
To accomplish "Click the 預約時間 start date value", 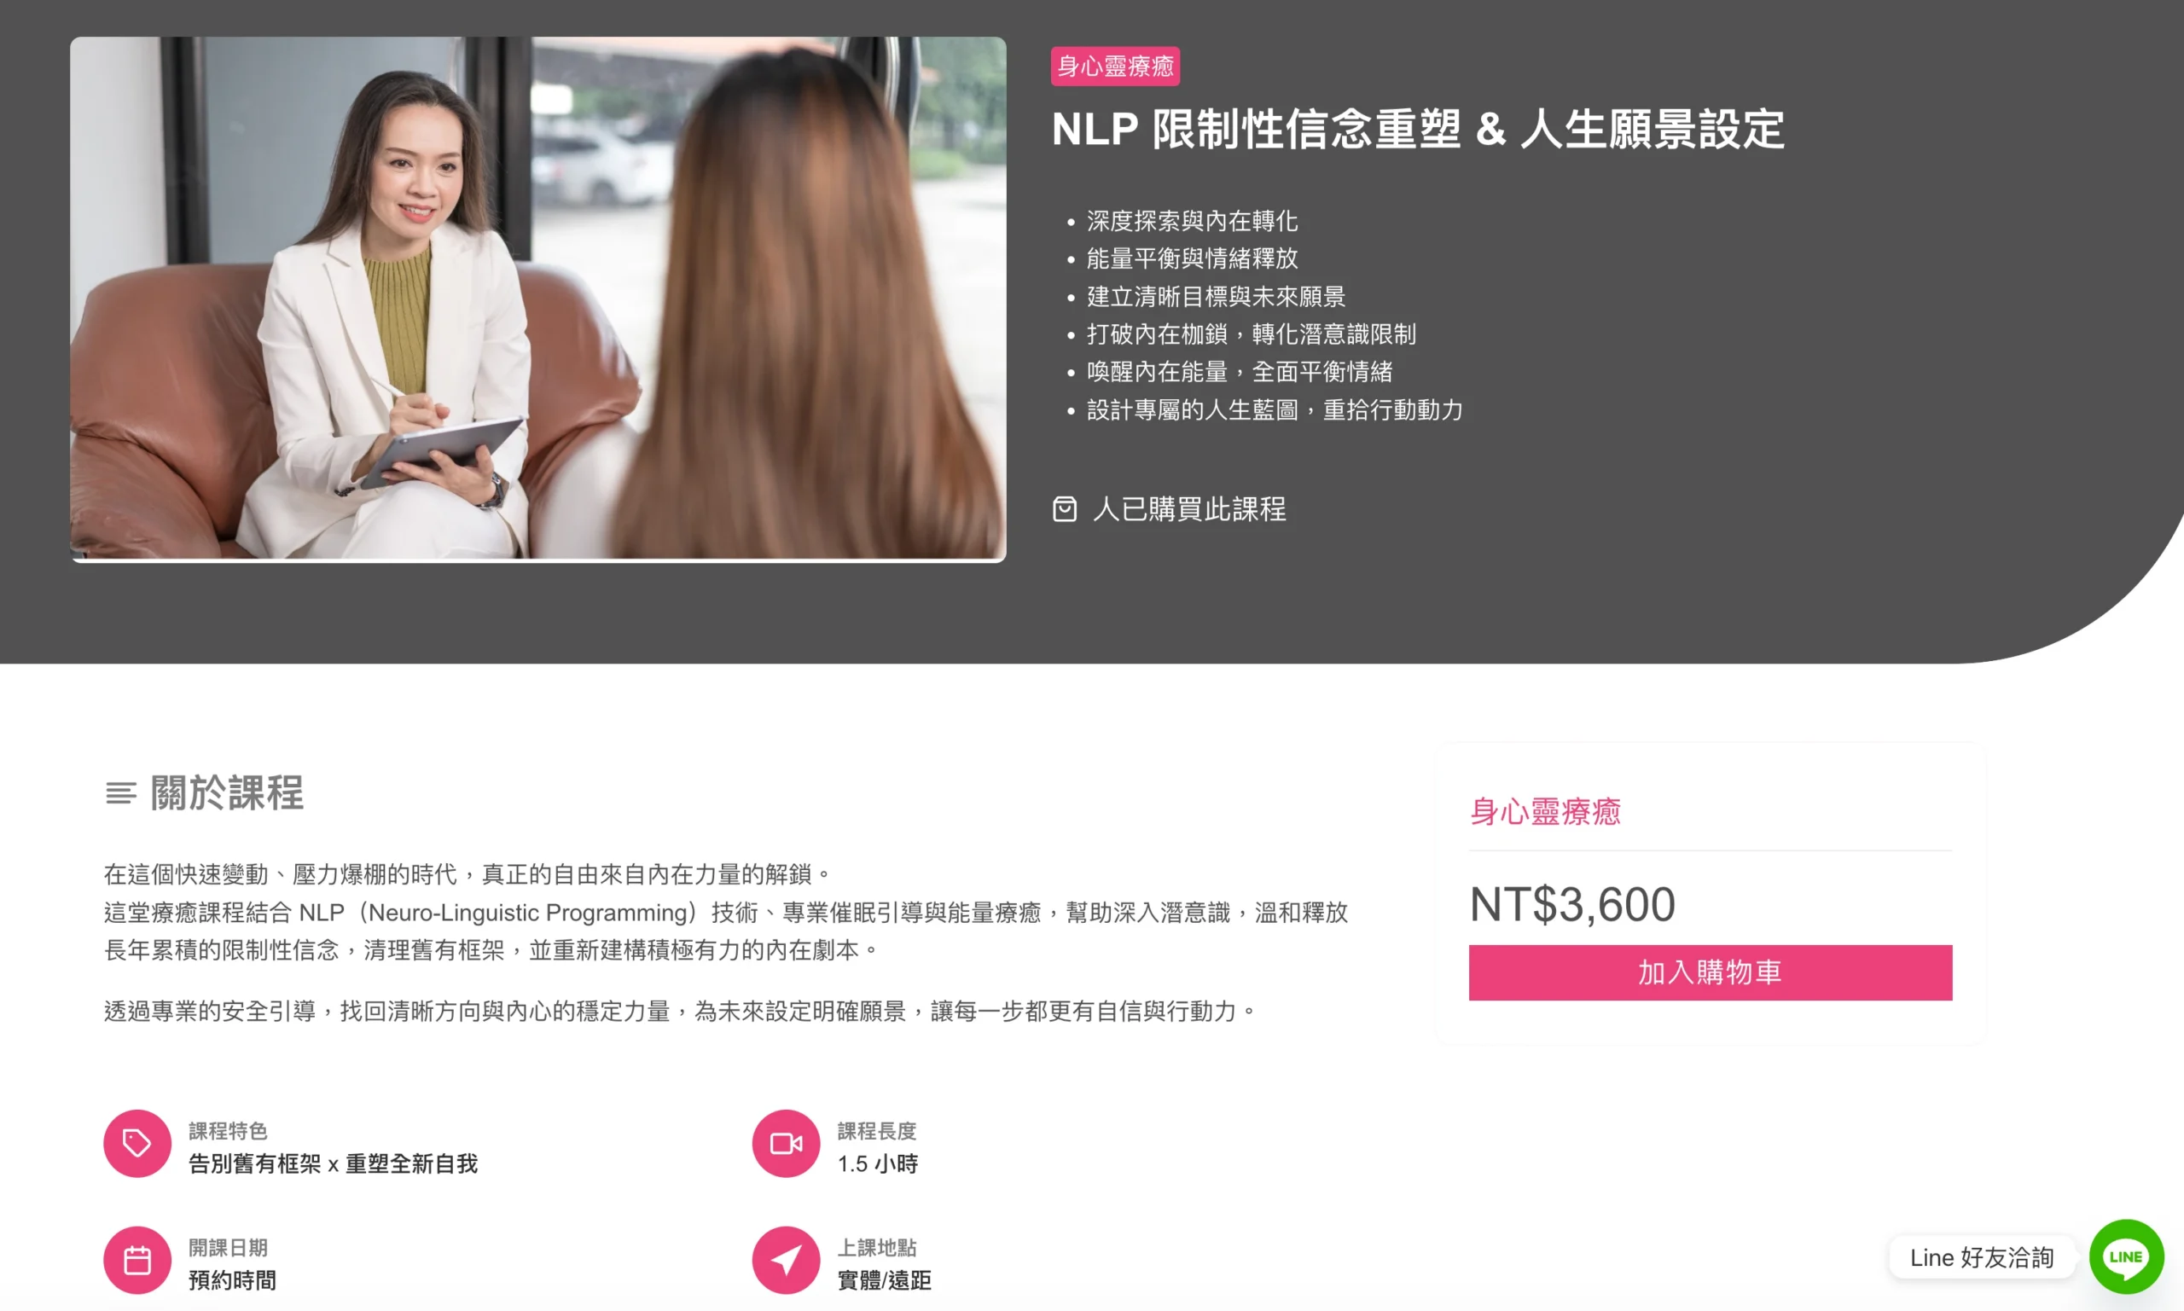I will 232,1280.
